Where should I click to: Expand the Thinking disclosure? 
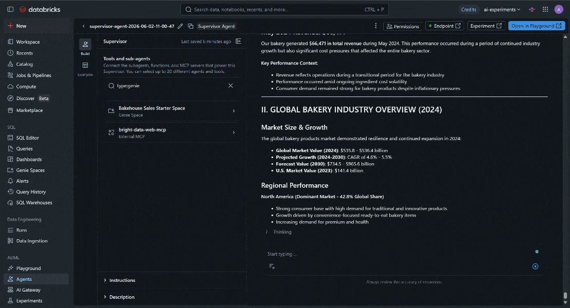278,232
